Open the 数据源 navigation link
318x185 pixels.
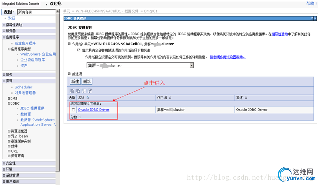click(26, 114)
